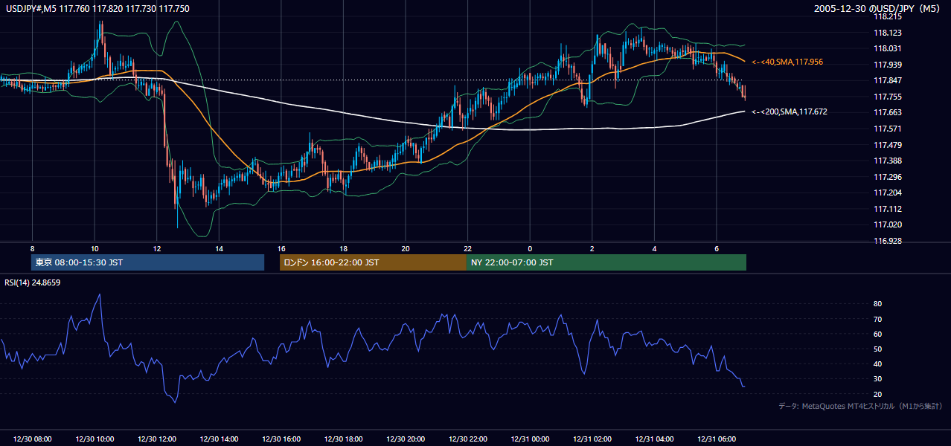Screen dimensions: 951x446
Task: Click hour 8 on the price chart axis
Action: pos(32,248)
